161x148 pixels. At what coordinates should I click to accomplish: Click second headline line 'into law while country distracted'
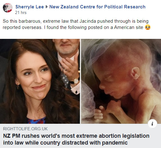(x=65, y=143)
